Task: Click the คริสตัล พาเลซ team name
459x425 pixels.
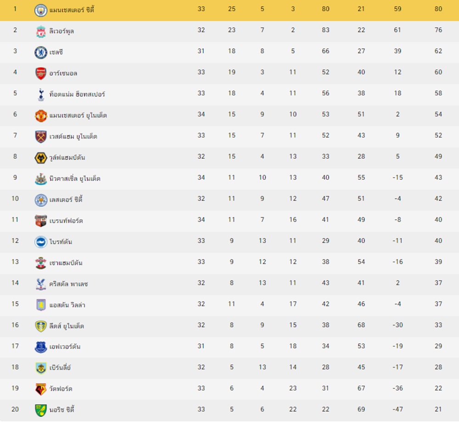Action: click(x=68, y=284)
